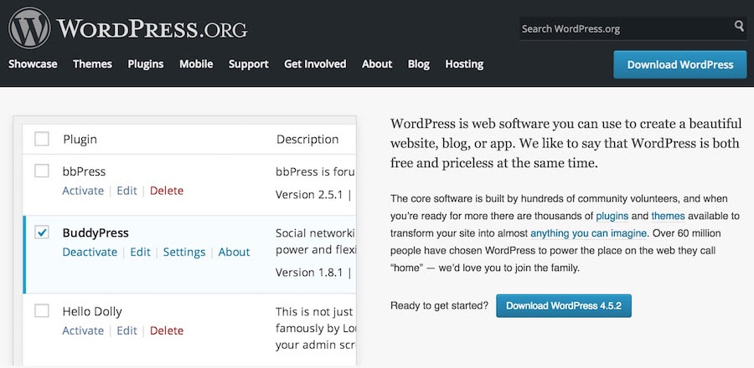Screen dimensions: 754x368
Task: Follow the 'anything you can imagine' link
Action: [x=588, y=233]
